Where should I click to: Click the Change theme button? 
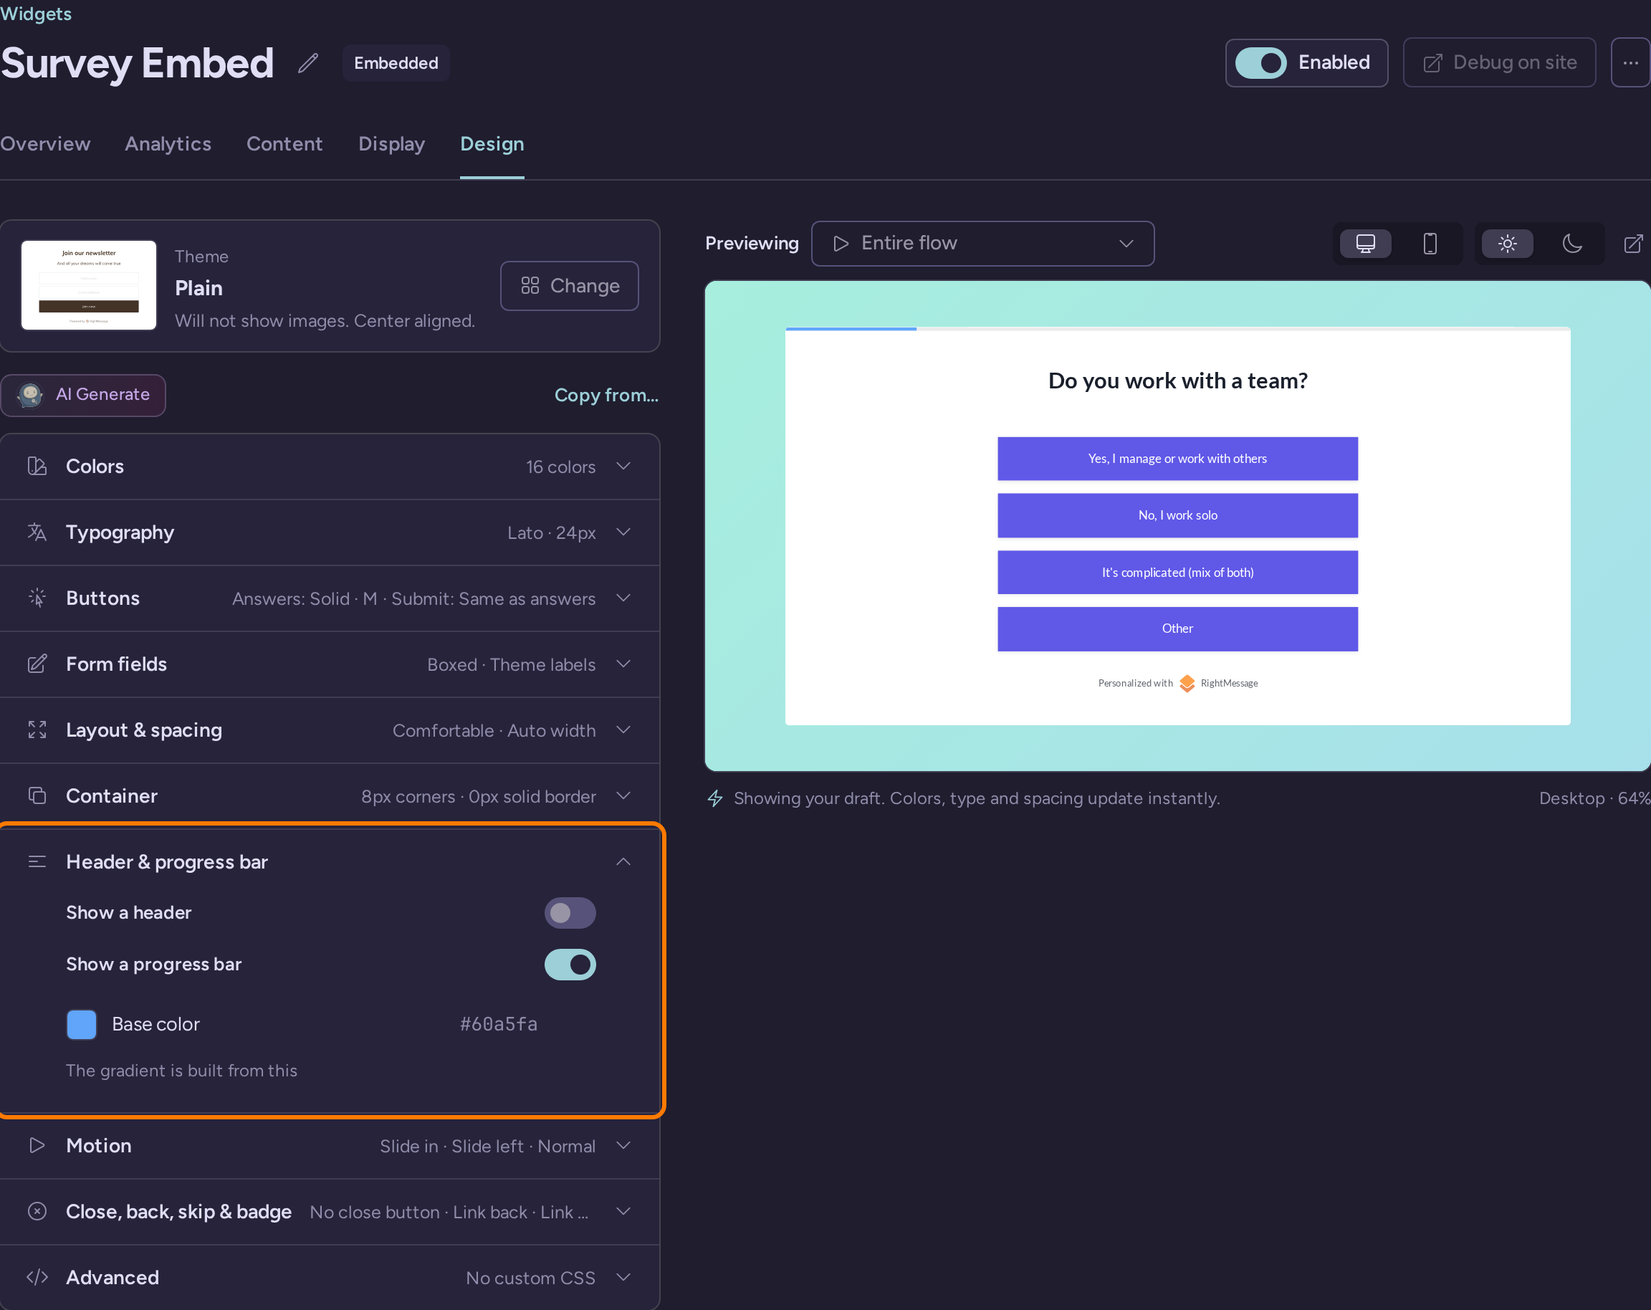[569, 286]
